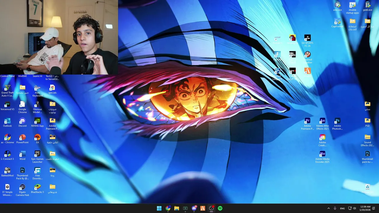Open the 'Sound Effects-202...' folder

tap(367, 141)
